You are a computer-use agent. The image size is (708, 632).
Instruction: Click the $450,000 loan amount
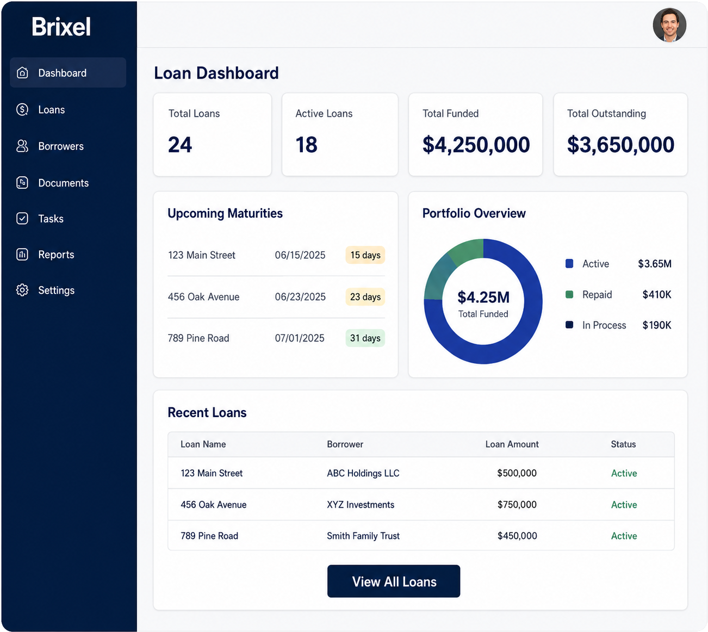[517, 536]
